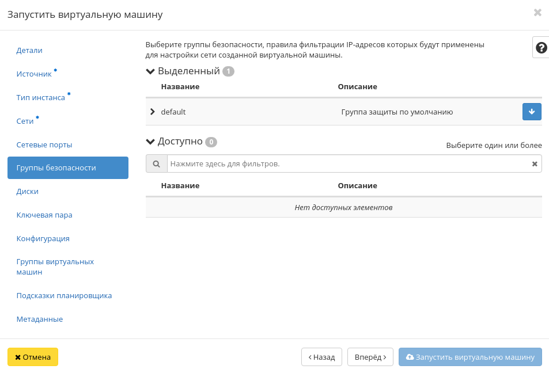Expand details of the default security group
This screenshot has height=373, width=549.
click(x=153, y=112)
